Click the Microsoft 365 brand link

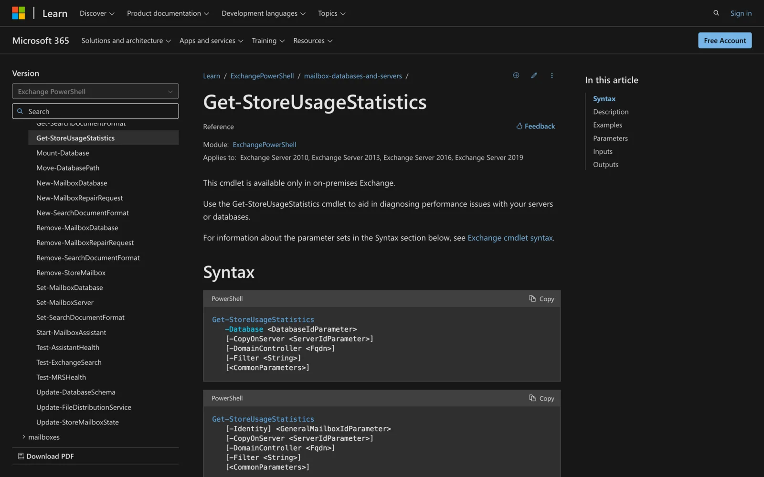(41, 41)
